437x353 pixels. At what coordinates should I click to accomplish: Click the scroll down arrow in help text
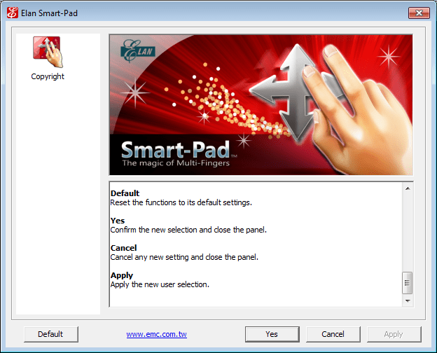[408, 301]
